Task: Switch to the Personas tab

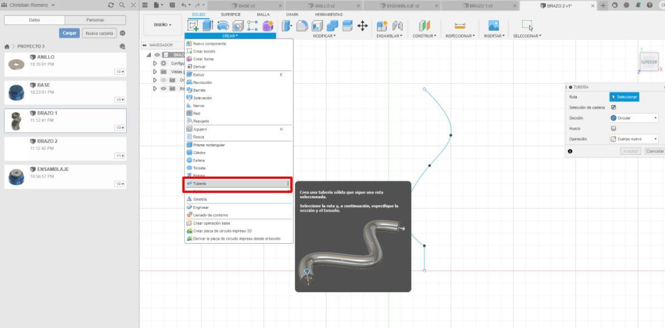Action: coord(95,20)
